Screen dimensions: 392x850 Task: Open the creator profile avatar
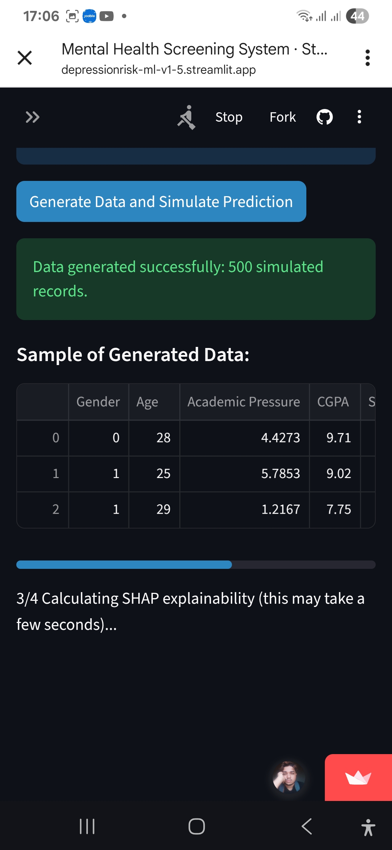289,777
